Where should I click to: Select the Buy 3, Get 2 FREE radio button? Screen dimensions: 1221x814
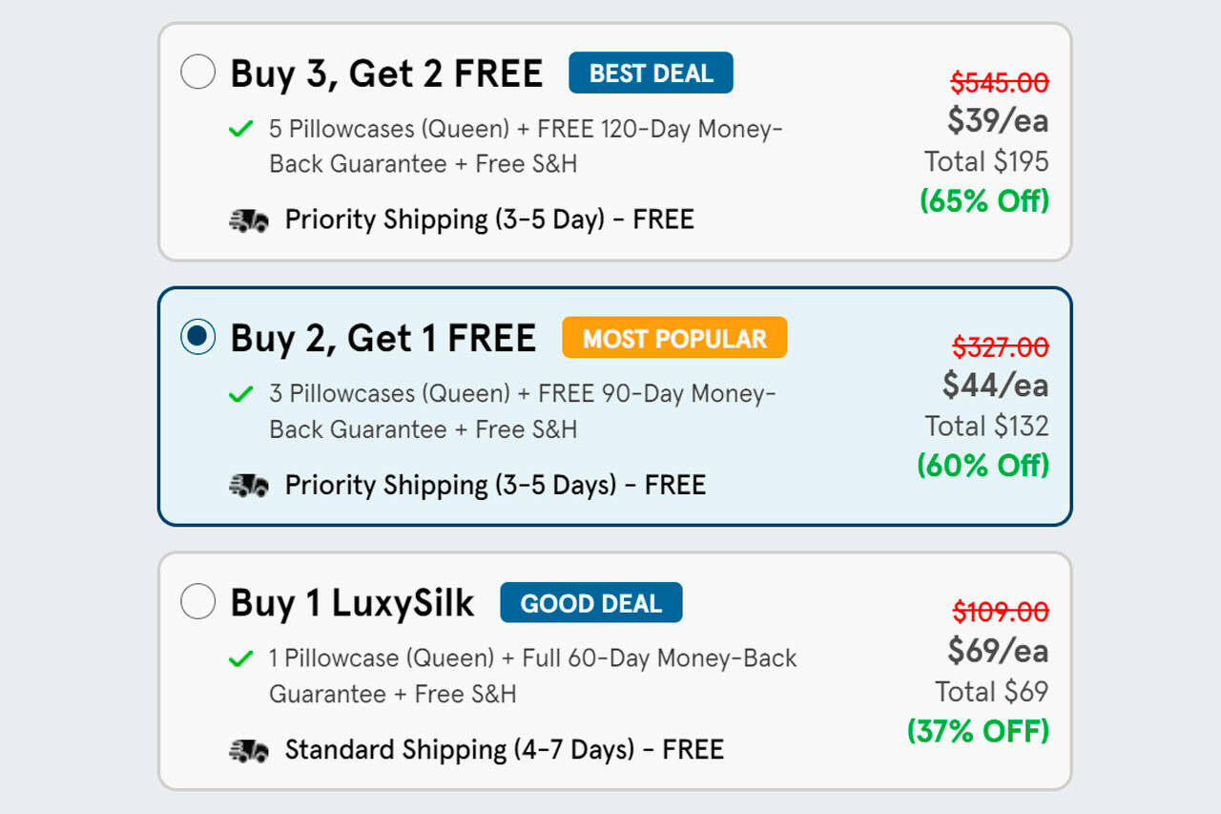coord(197,73)
